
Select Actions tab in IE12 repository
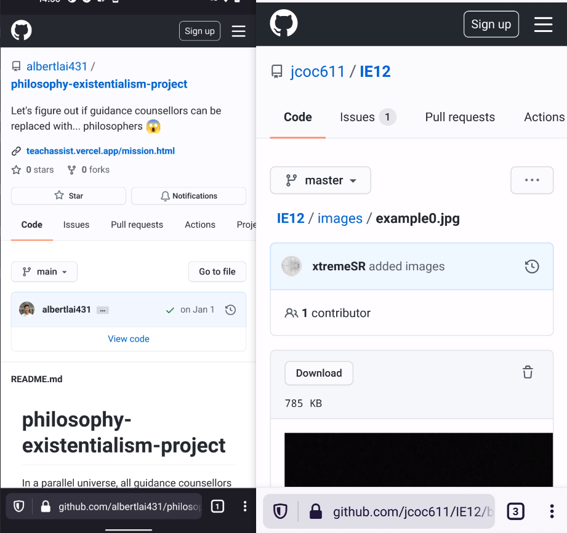(x=545, y=117)
